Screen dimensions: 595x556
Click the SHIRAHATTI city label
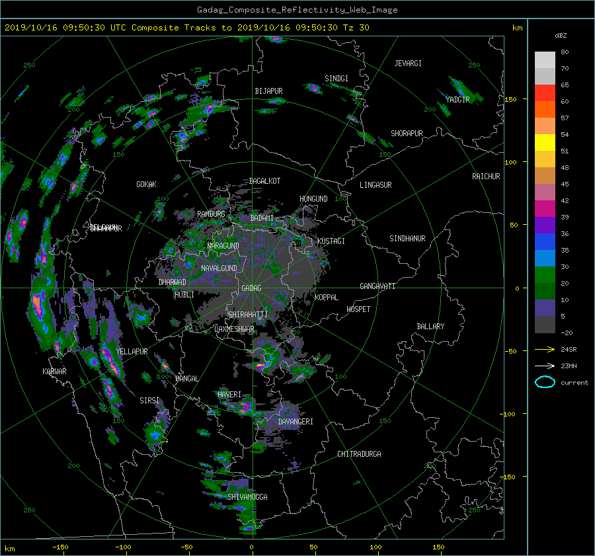248,315
